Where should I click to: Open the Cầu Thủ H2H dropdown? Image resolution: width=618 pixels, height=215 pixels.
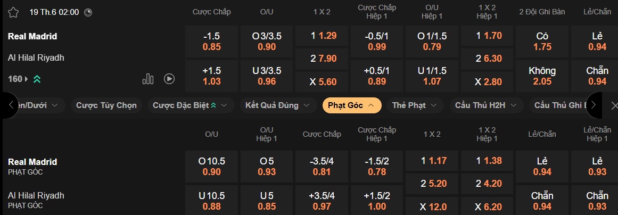482,105
